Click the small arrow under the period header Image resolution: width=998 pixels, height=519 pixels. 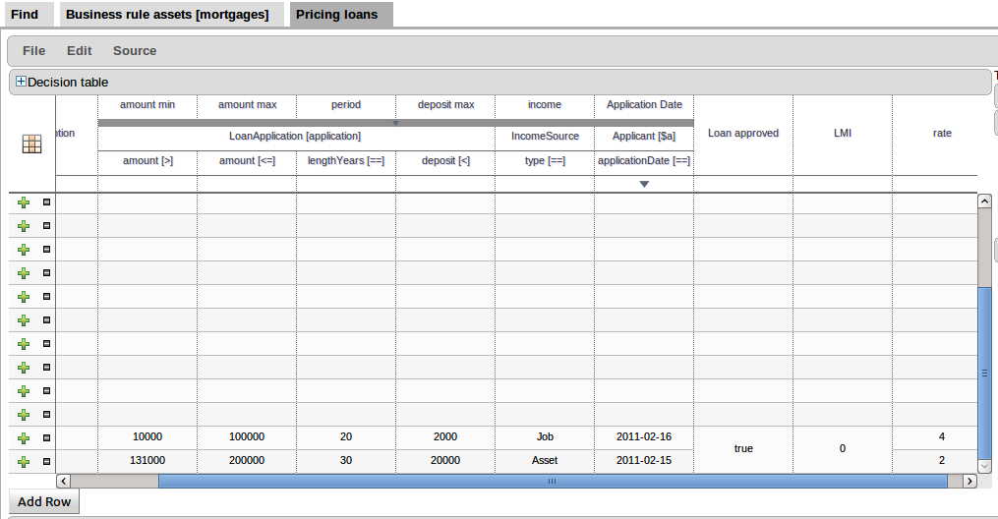395,124
